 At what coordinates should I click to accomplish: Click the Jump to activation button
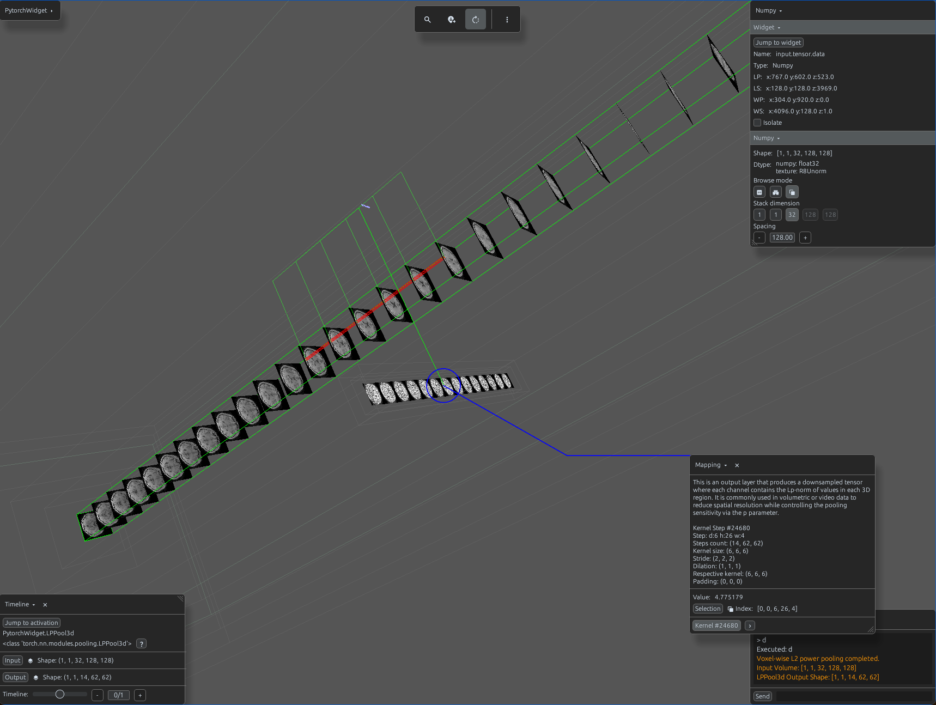[x=32, y=623]
